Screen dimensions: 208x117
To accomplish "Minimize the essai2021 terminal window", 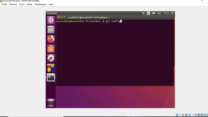I will 62,17.
